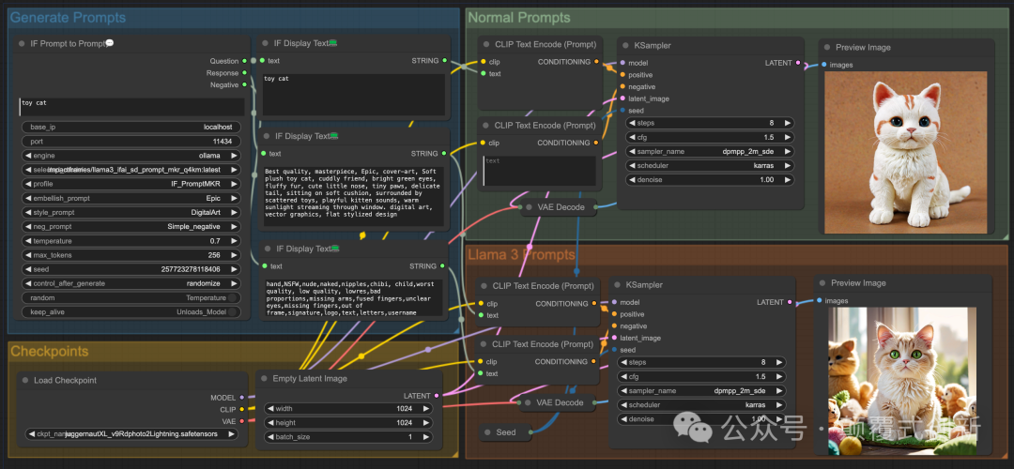Increase steps in Normal Prompts KSampler
The height and width of the screenshot is (469, 1014).
click(788, 123)
